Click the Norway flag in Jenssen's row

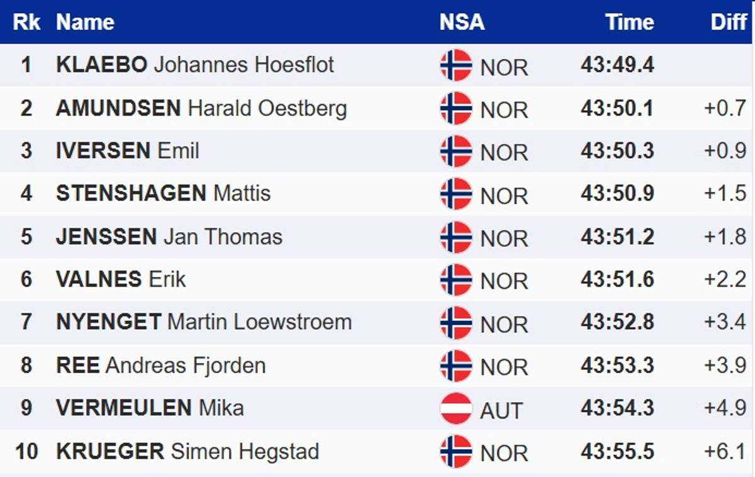tap(456, 237)
